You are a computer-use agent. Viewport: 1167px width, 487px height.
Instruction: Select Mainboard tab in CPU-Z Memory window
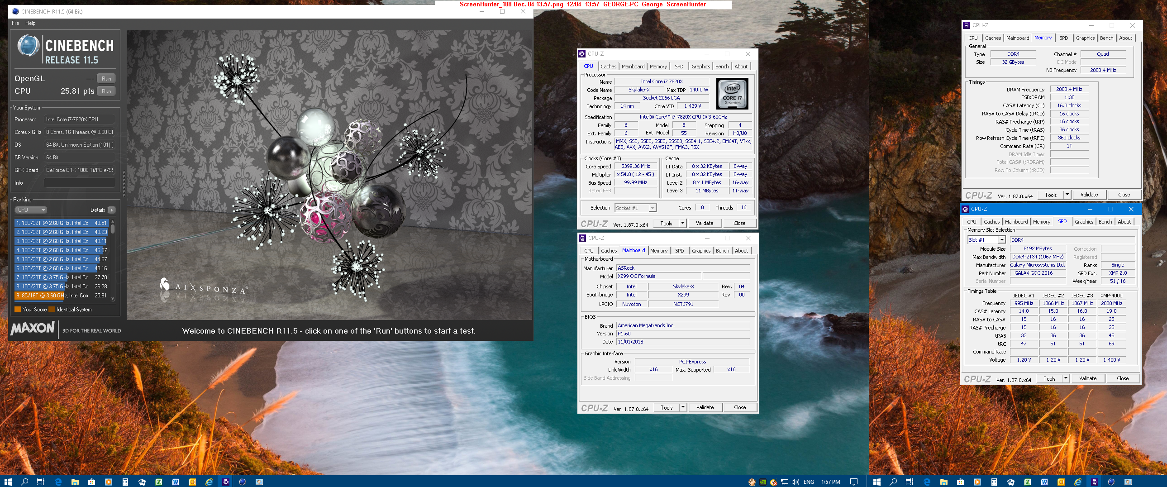click(1018, 38)
